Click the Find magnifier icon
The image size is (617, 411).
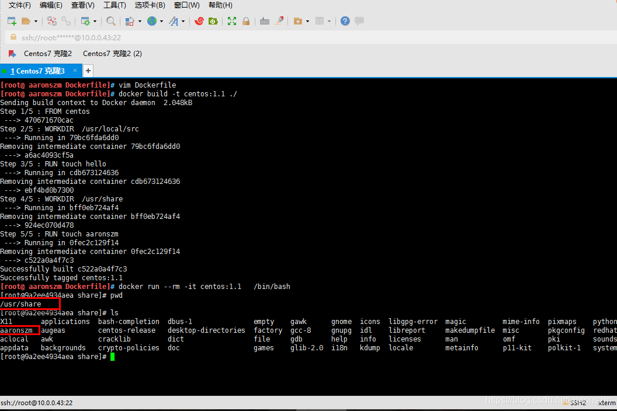coord(111,21)
